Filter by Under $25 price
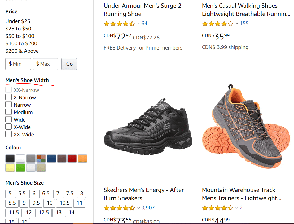 (x=18, y=21)
